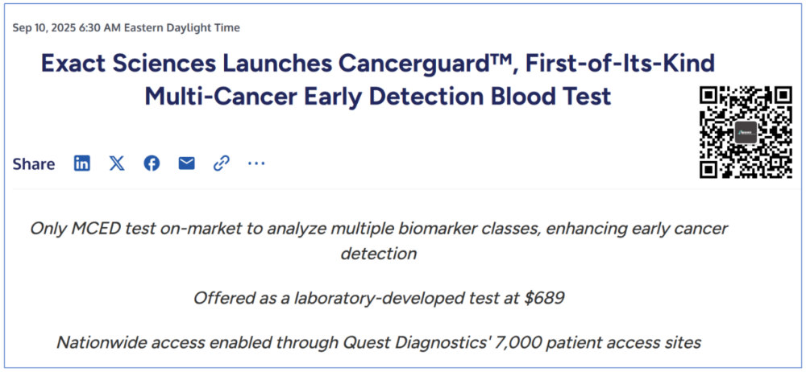Image resolution: width=806 pixels, height=372 pixels.
Task: Copy the article link with the chain icon
Action: click(221, 163)
